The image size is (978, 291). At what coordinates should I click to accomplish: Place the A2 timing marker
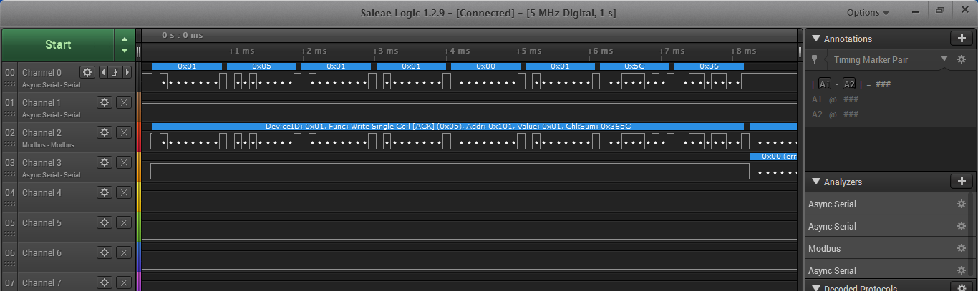(849, 84)
